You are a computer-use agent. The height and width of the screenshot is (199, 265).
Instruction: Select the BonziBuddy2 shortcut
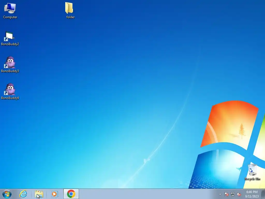(x=10, y=39)
